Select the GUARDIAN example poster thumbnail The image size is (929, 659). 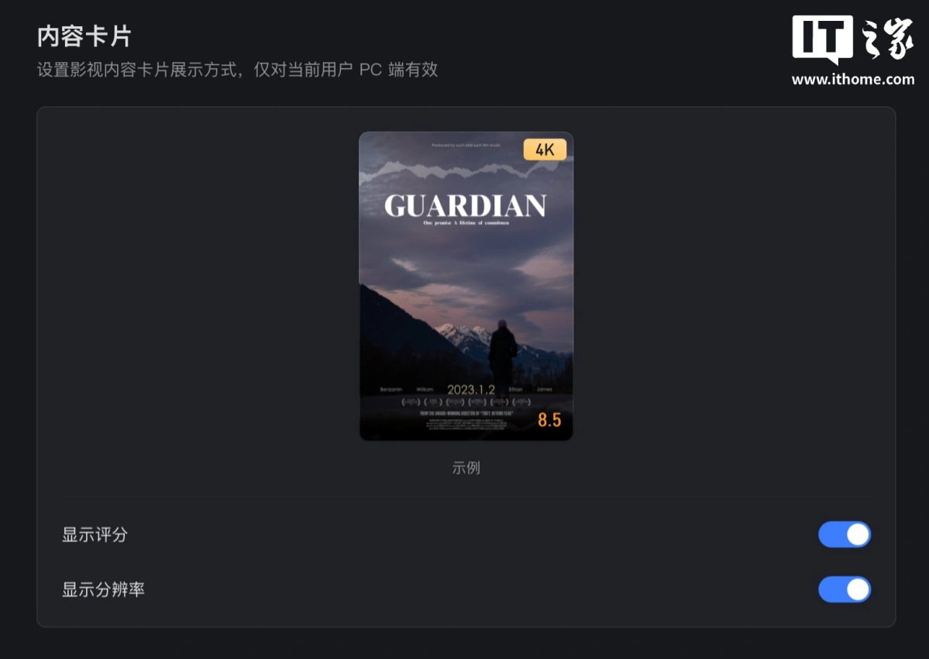tap(466, 286)
